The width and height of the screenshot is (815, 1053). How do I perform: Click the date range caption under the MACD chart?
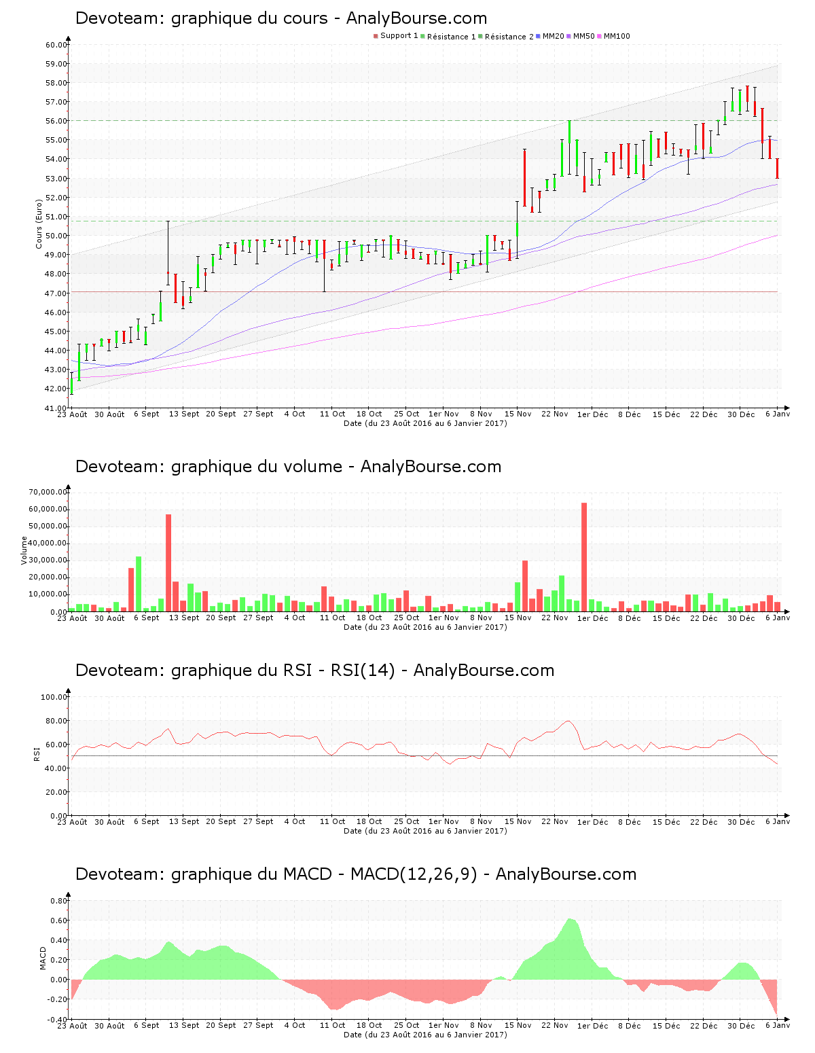pyautogui.click(x=425, y=1035)
